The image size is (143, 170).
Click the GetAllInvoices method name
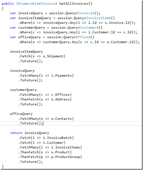click(x=74, y=4)
